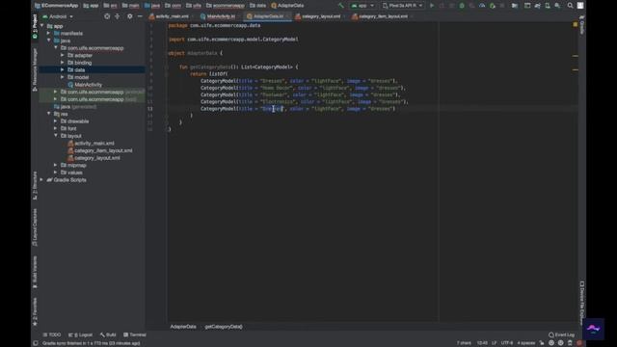Open the Pixel 3a API R device dropdown
Image resolution: width=617 pixels, height=347 pixels.
tap(403, 6)
